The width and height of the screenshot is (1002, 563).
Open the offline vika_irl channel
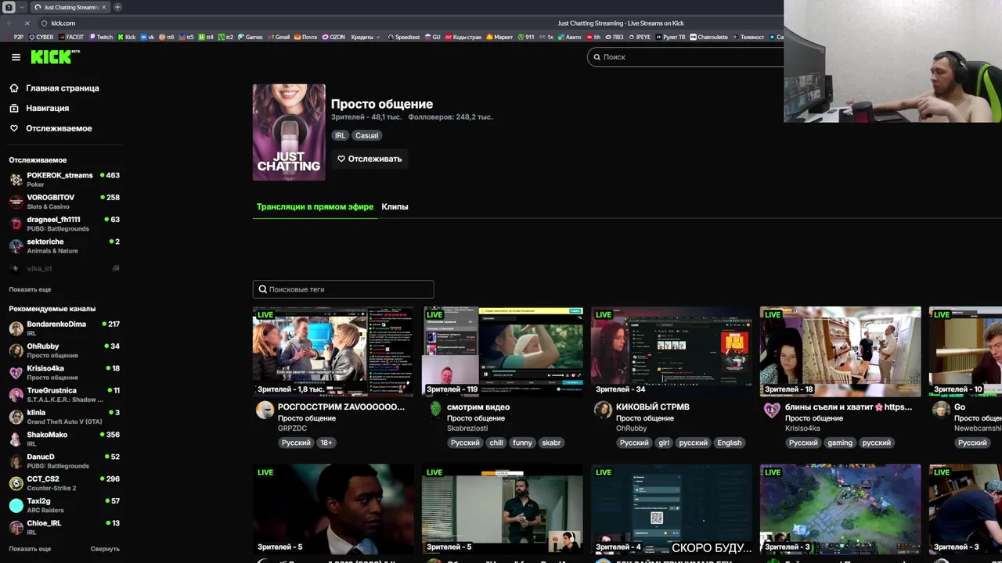coord(64,268)
